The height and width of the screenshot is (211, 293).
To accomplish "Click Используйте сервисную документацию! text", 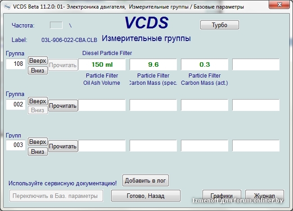I will click(x=63, y=183).
